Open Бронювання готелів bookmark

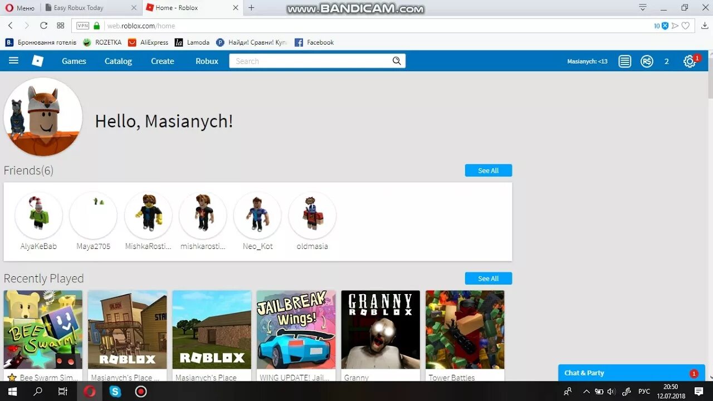pyautogui.click(x=41, y=42)
